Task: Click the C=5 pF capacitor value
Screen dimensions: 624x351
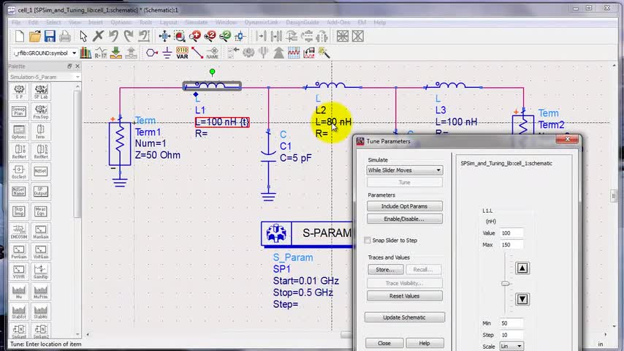Action: click(x=296, y=158)
